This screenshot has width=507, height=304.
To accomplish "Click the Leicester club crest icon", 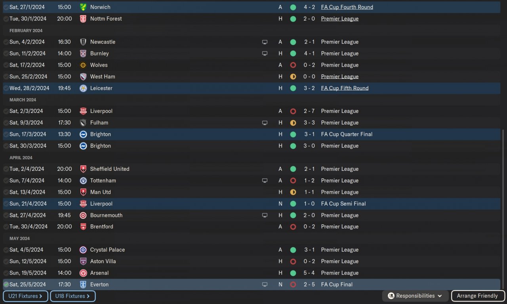I will point(83,88).
